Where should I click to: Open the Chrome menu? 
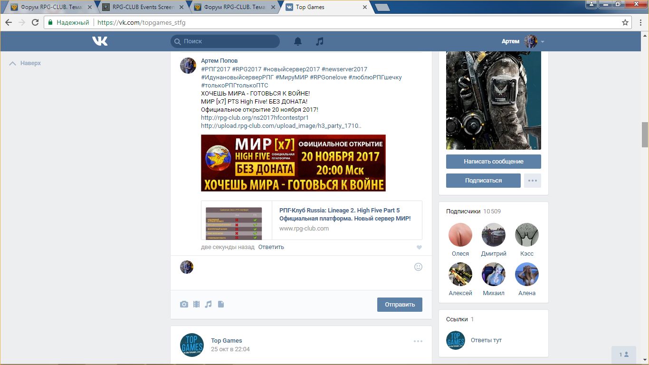(639, 22)
